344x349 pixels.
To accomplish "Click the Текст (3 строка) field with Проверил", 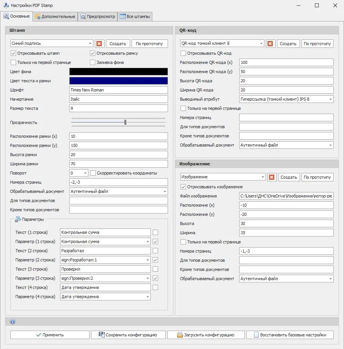I will 105,269.
